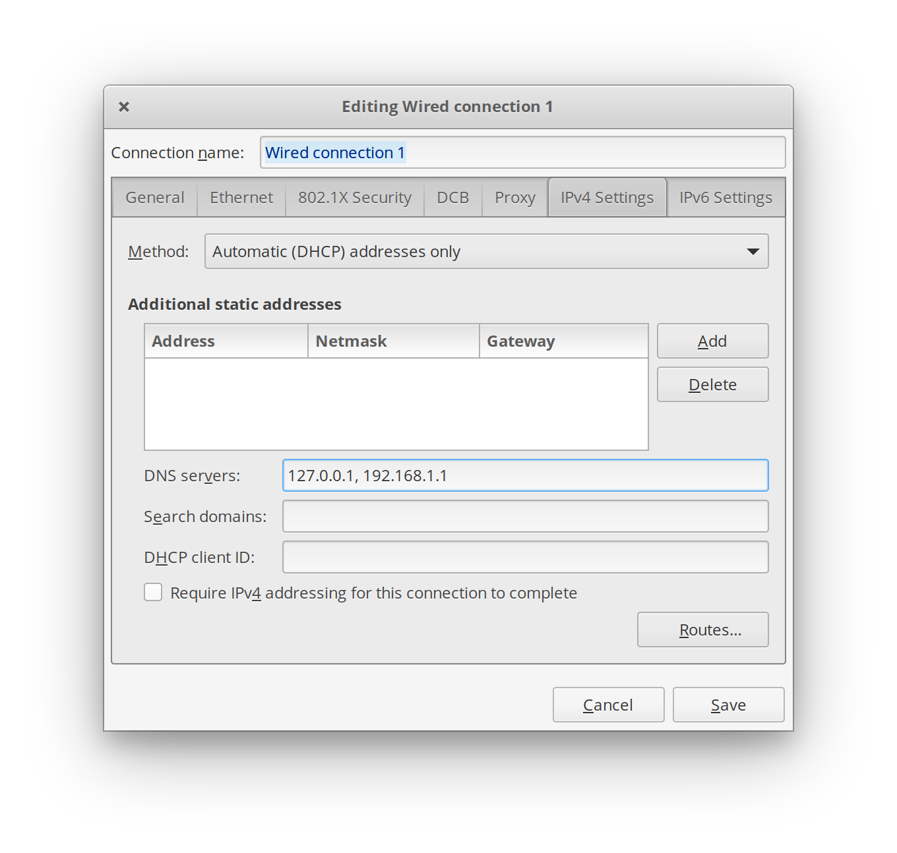Open the Ethernet tab
Image resolution: width=897 pixels, height=853 pixels.
[x=241, y=196]
